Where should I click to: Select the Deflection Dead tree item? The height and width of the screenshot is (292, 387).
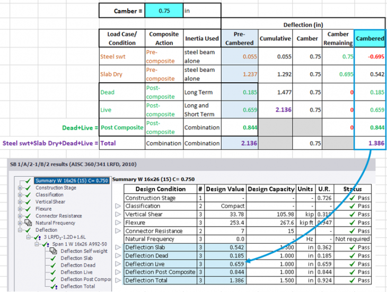[78, 265]
